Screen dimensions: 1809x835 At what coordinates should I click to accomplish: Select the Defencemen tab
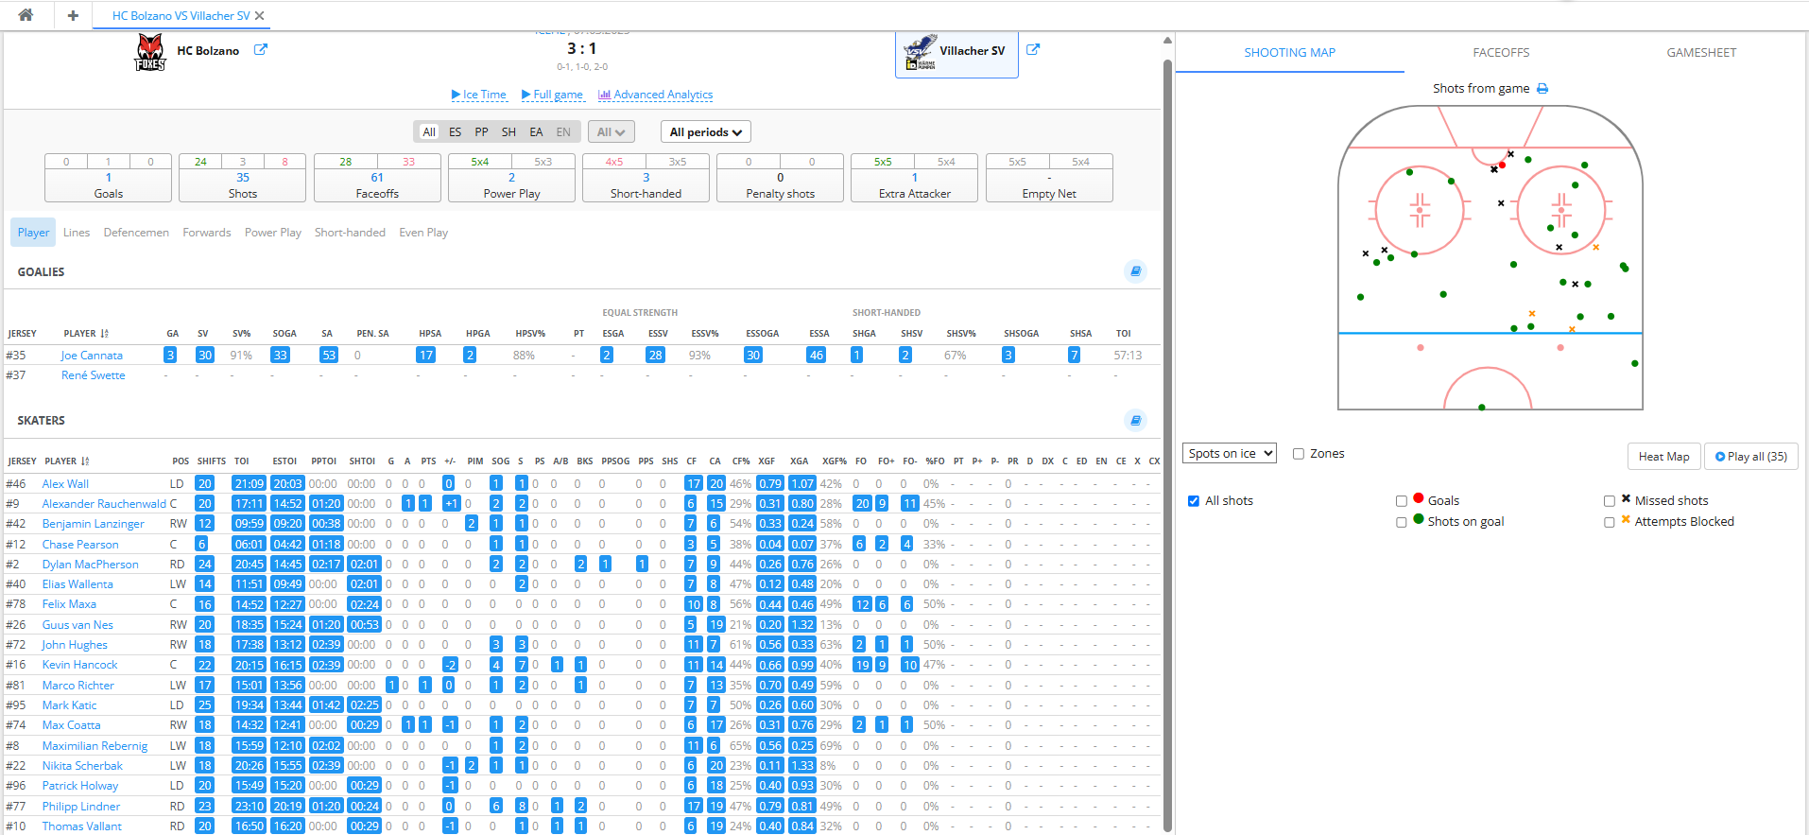136,233
